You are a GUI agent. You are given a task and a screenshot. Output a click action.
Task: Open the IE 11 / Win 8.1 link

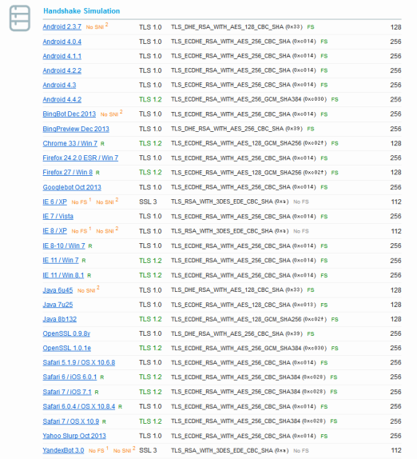coord(63,275)
